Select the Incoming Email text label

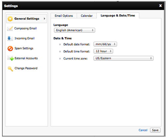[25, 38]
